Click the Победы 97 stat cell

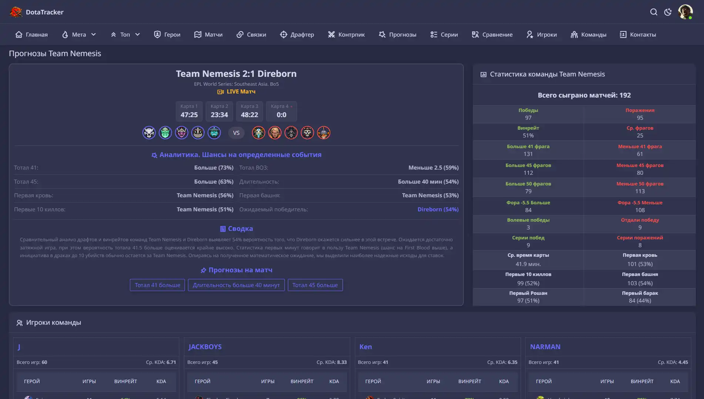click(x=528, y=114)
